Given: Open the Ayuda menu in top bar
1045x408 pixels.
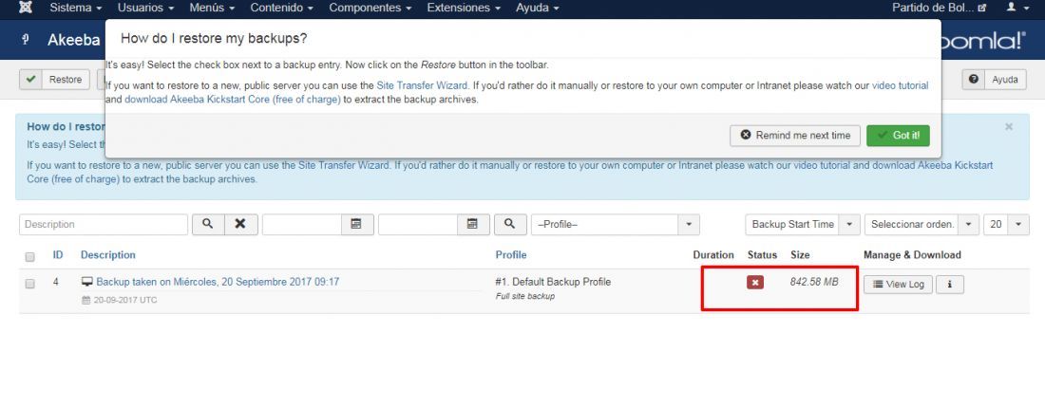Looking at the screenshot, I should [x=537, y=8].
